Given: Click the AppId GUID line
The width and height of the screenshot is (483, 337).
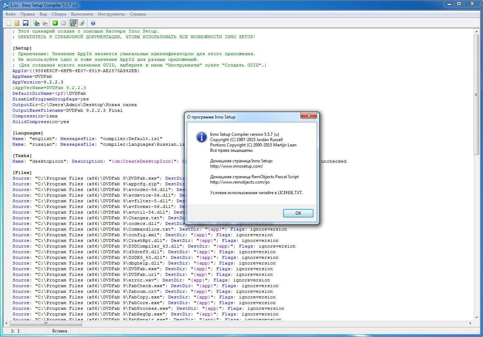Looking at the screenshot, I should click(x=76, y=71).
